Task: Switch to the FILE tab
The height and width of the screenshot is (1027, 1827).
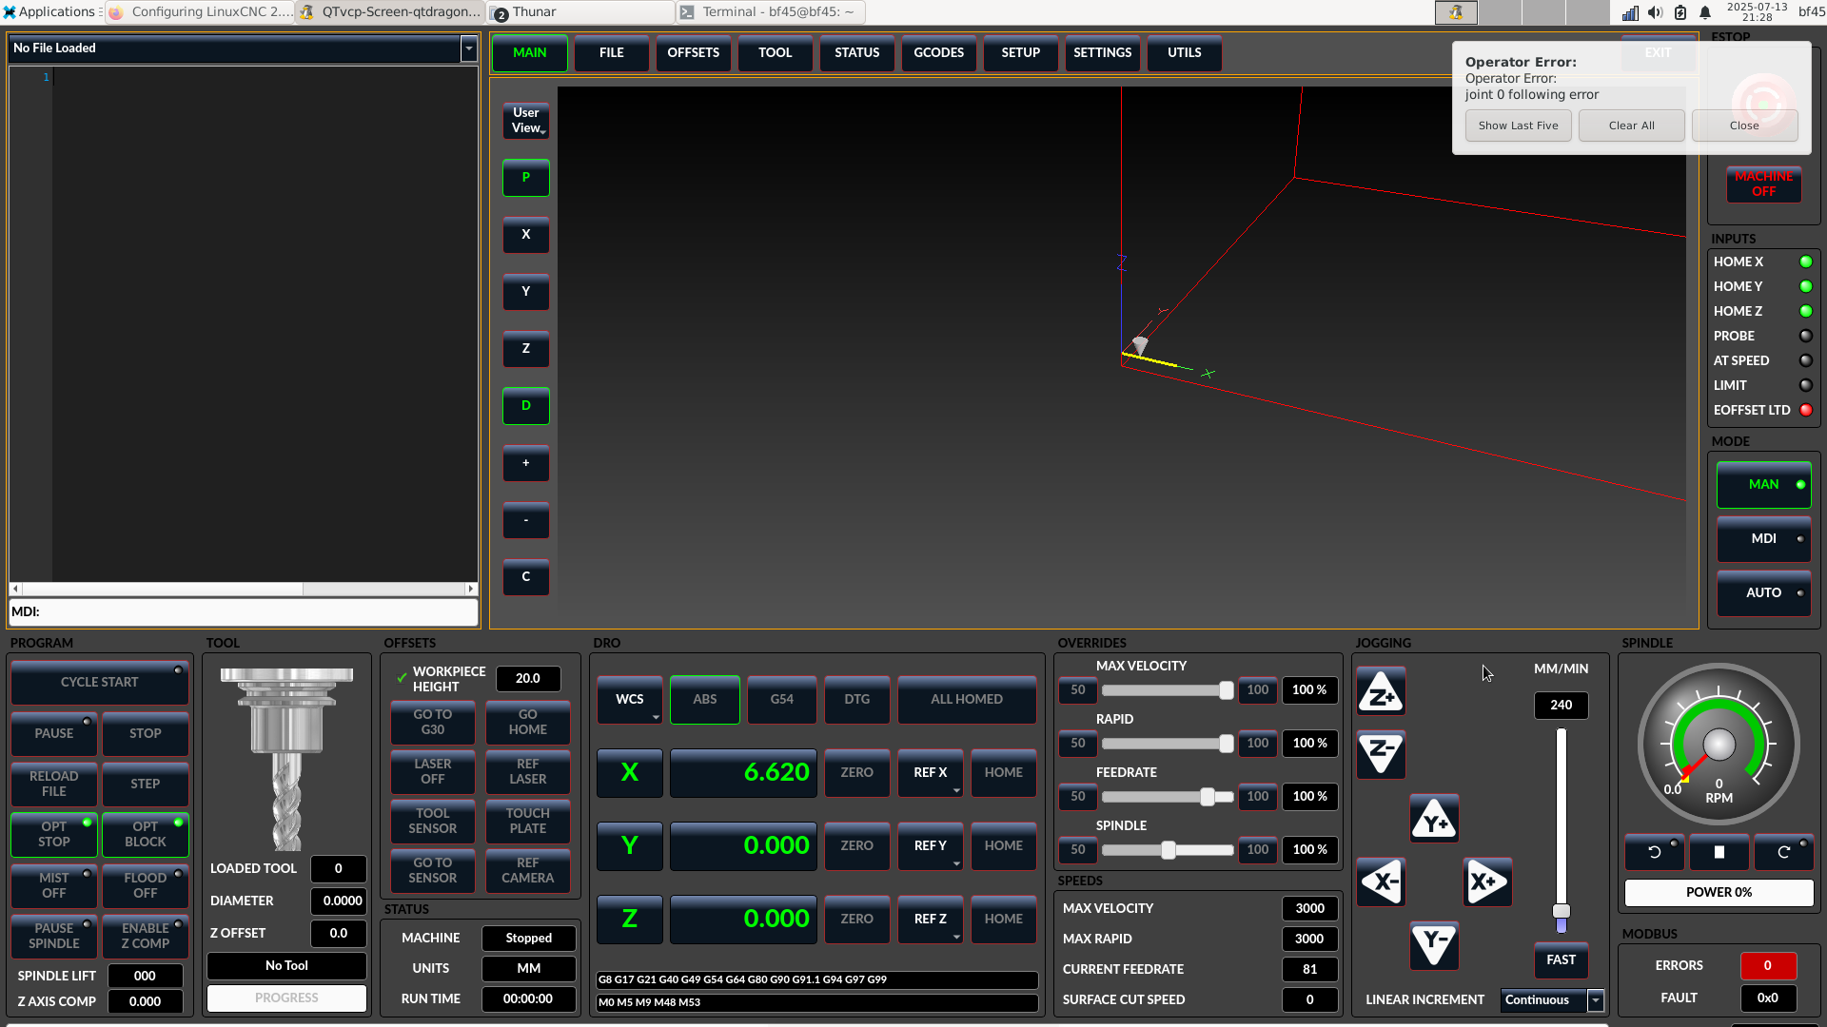Action: coord(612,53)
